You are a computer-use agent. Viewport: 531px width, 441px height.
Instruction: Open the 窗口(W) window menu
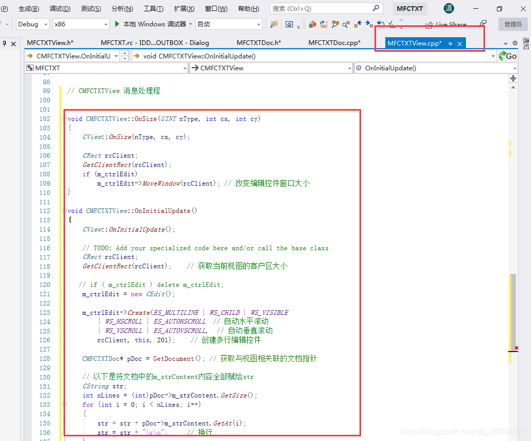click(x=216, y=8)
